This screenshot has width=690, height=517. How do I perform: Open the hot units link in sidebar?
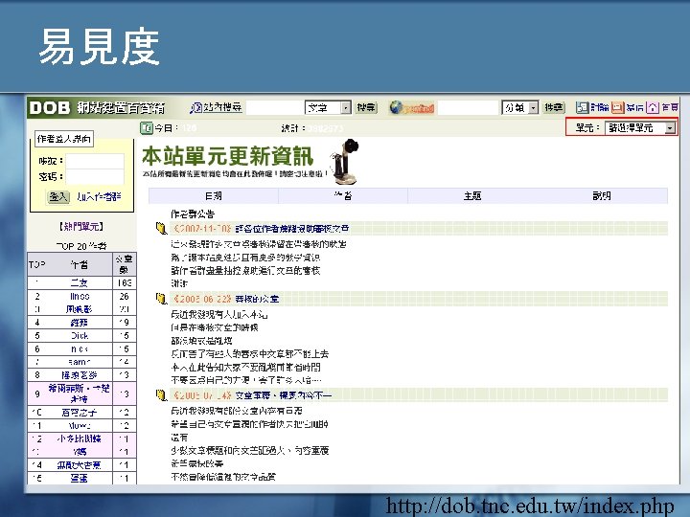click(81, 226)
